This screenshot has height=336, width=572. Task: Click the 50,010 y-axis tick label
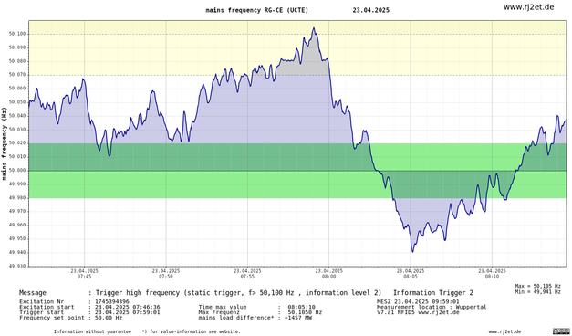[x=18, y=157]
